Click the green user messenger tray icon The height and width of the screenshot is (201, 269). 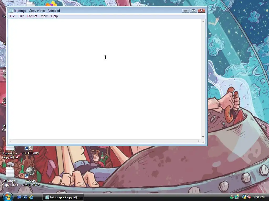[x=232, y=197]
